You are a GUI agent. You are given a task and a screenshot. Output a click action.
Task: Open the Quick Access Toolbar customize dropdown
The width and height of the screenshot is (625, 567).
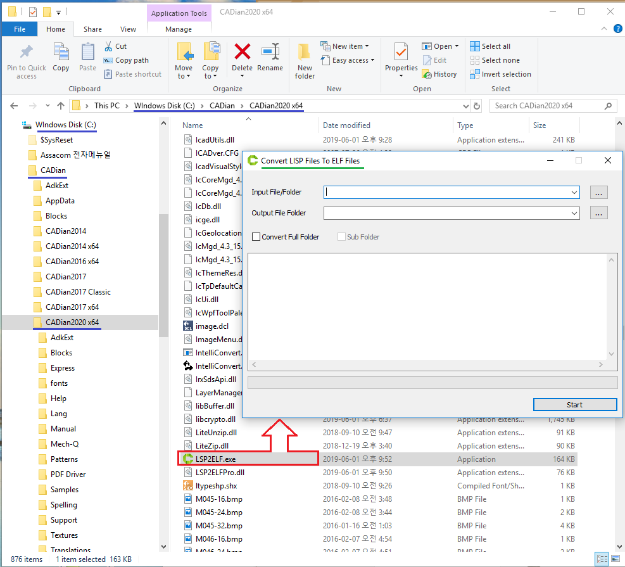(58, 13)
